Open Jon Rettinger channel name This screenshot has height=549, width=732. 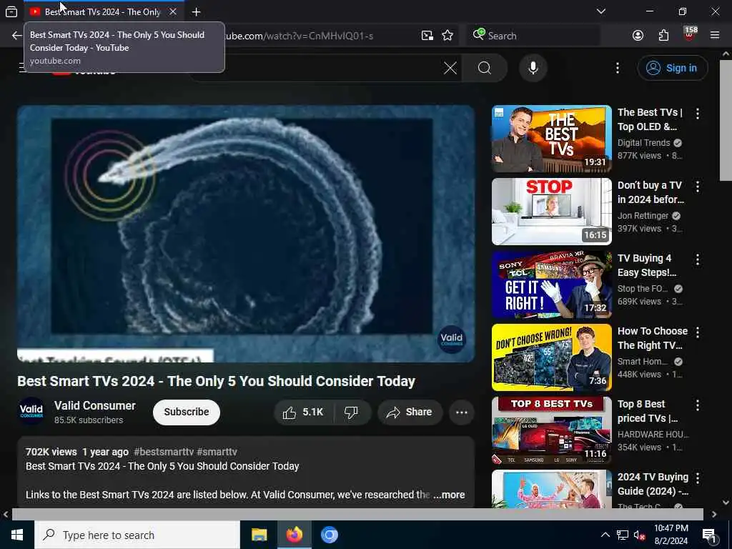pyautogui.click(x=643, y=216)
